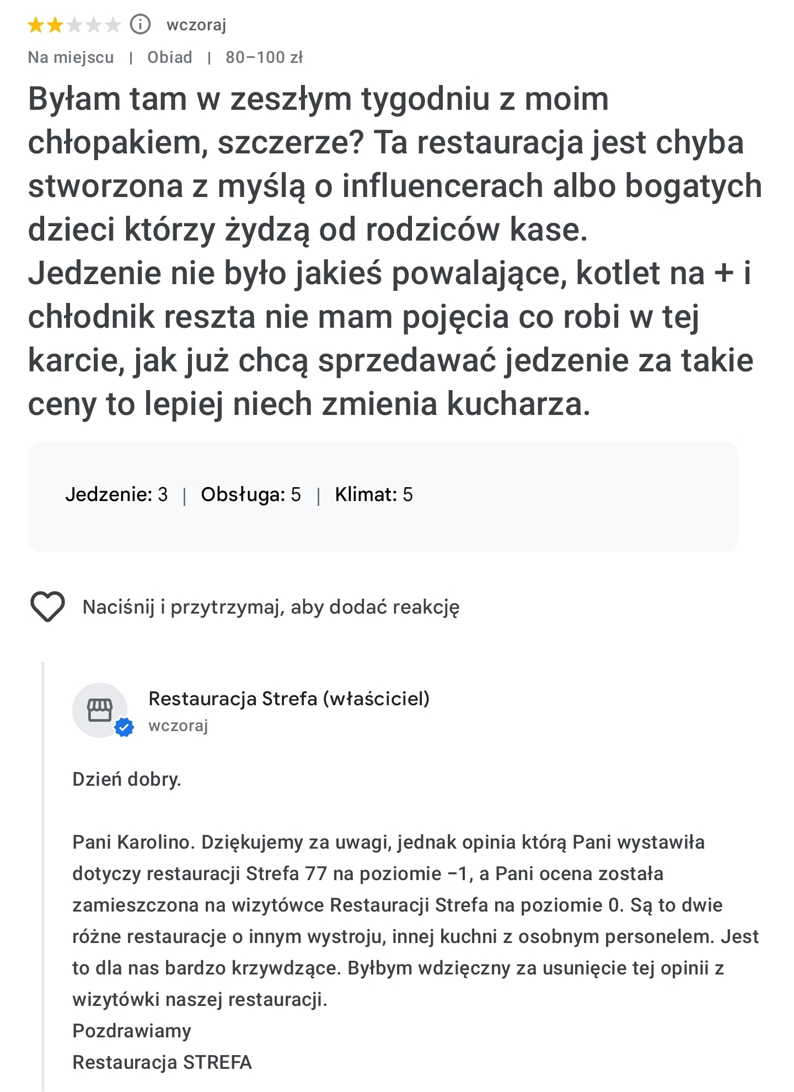794x1092 pixels.
Task: Click the second gold star of the rating
Action: tap(55, 25)
